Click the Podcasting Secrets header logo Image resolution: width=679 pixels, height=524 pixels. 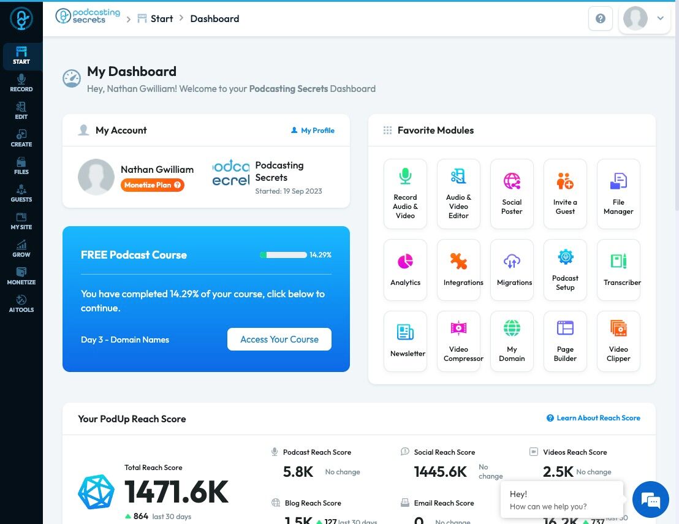click(88, 16)
